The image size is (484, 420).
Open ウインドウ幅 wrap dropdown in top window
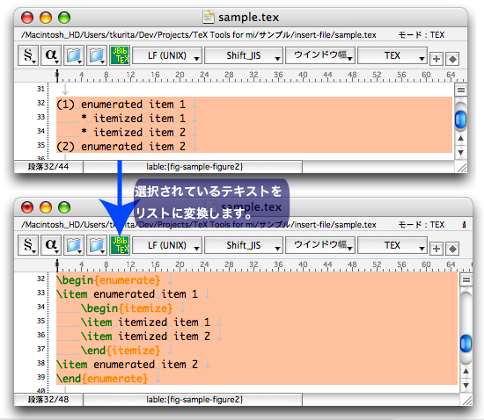320,55
